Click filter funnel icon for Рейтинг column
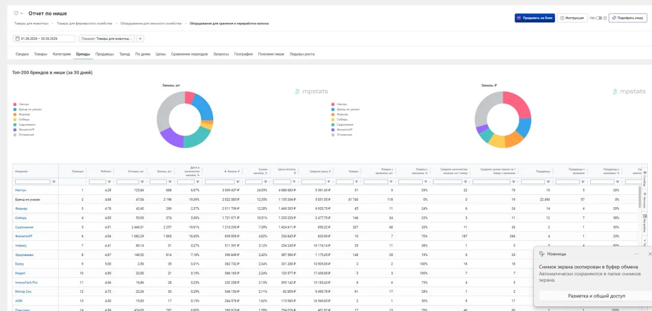The width and height of the screenshot is (652, 311). (111, 182)
